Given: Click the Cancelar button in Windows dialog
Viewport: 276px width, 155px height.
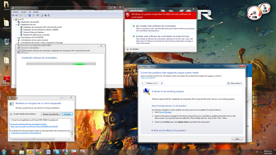Looking at the screenshot, I should 67,114.
